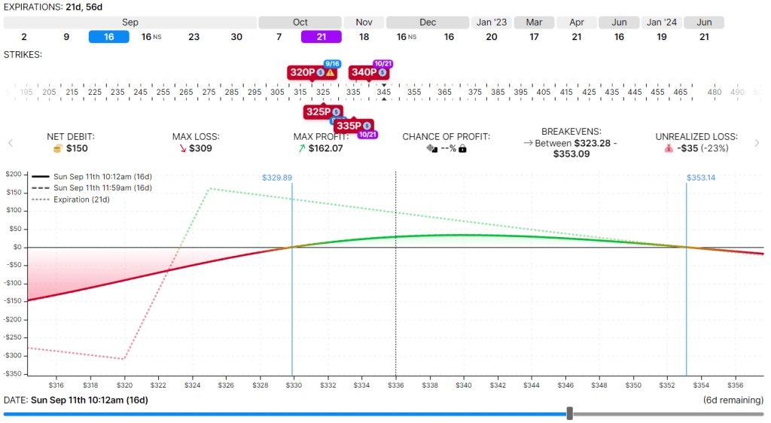Expand the Dec month expiration group
771x423 pixels.
[x=428, y=23]
